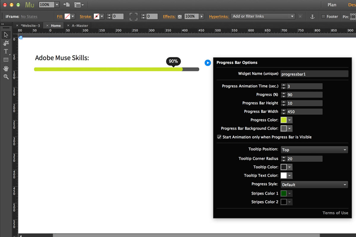The image size is (356, 237).
Task: Select the Selection arrow tool
Action: click(x=6, y=35)
